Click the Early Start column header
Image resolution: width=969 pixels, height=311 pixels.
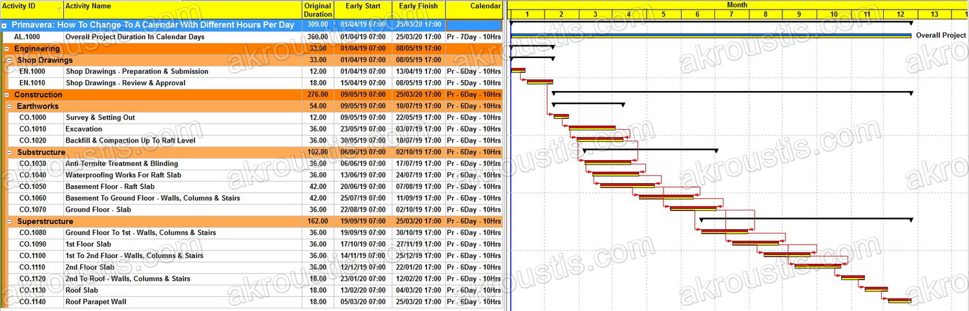pos(363,10)
